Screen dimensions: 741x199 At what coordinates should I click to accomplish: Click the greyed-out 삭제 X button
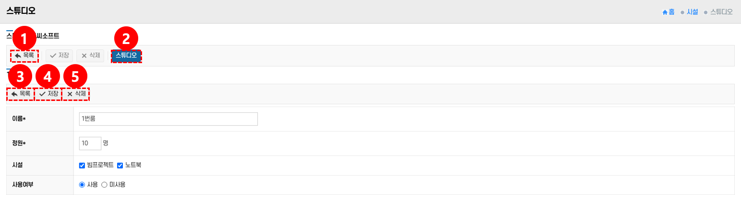tap(90, 55)
